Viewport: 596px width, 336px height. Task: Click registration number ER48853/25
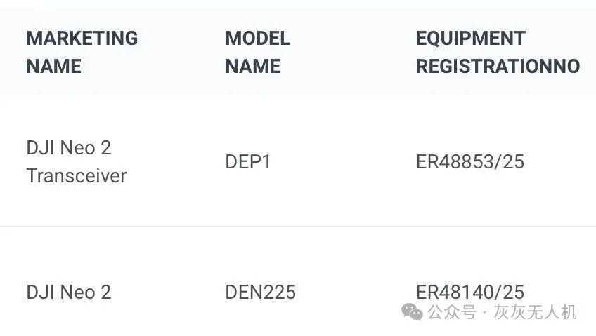click(x=470, y=162)
